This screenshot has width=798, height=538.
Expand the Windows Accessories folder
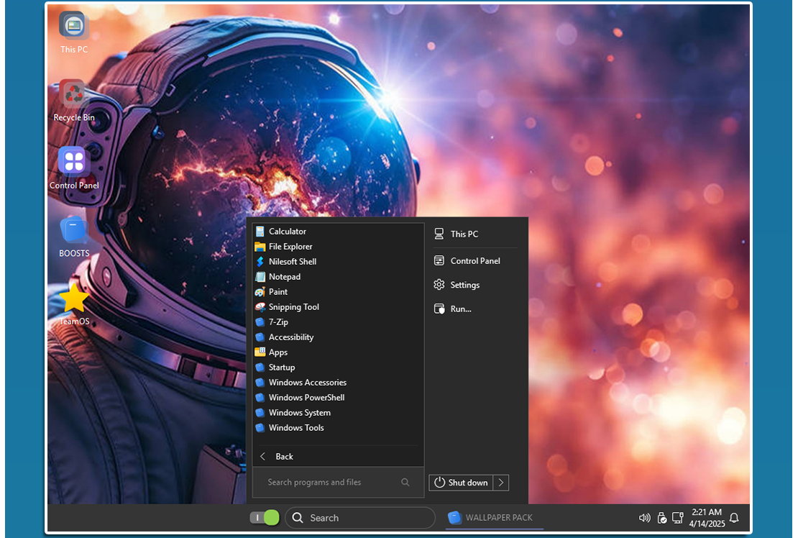click(307, 383)
